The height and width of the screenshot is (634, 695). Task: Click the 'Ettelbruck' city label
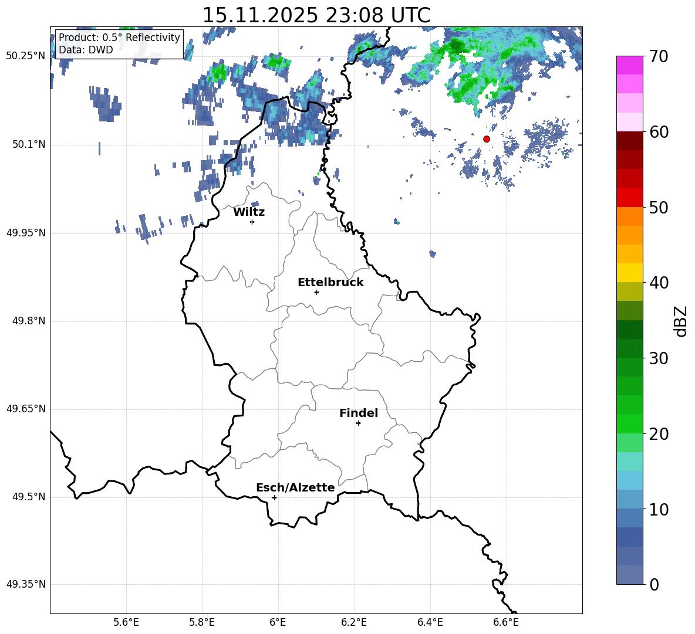tap(330, 283)
